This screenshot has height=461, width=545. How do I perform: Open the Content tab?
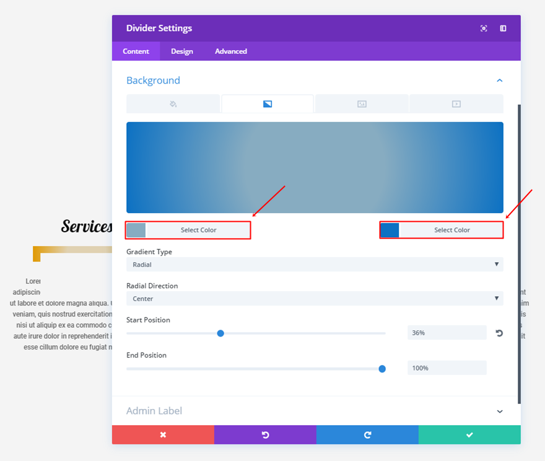[x=136, y=51]
